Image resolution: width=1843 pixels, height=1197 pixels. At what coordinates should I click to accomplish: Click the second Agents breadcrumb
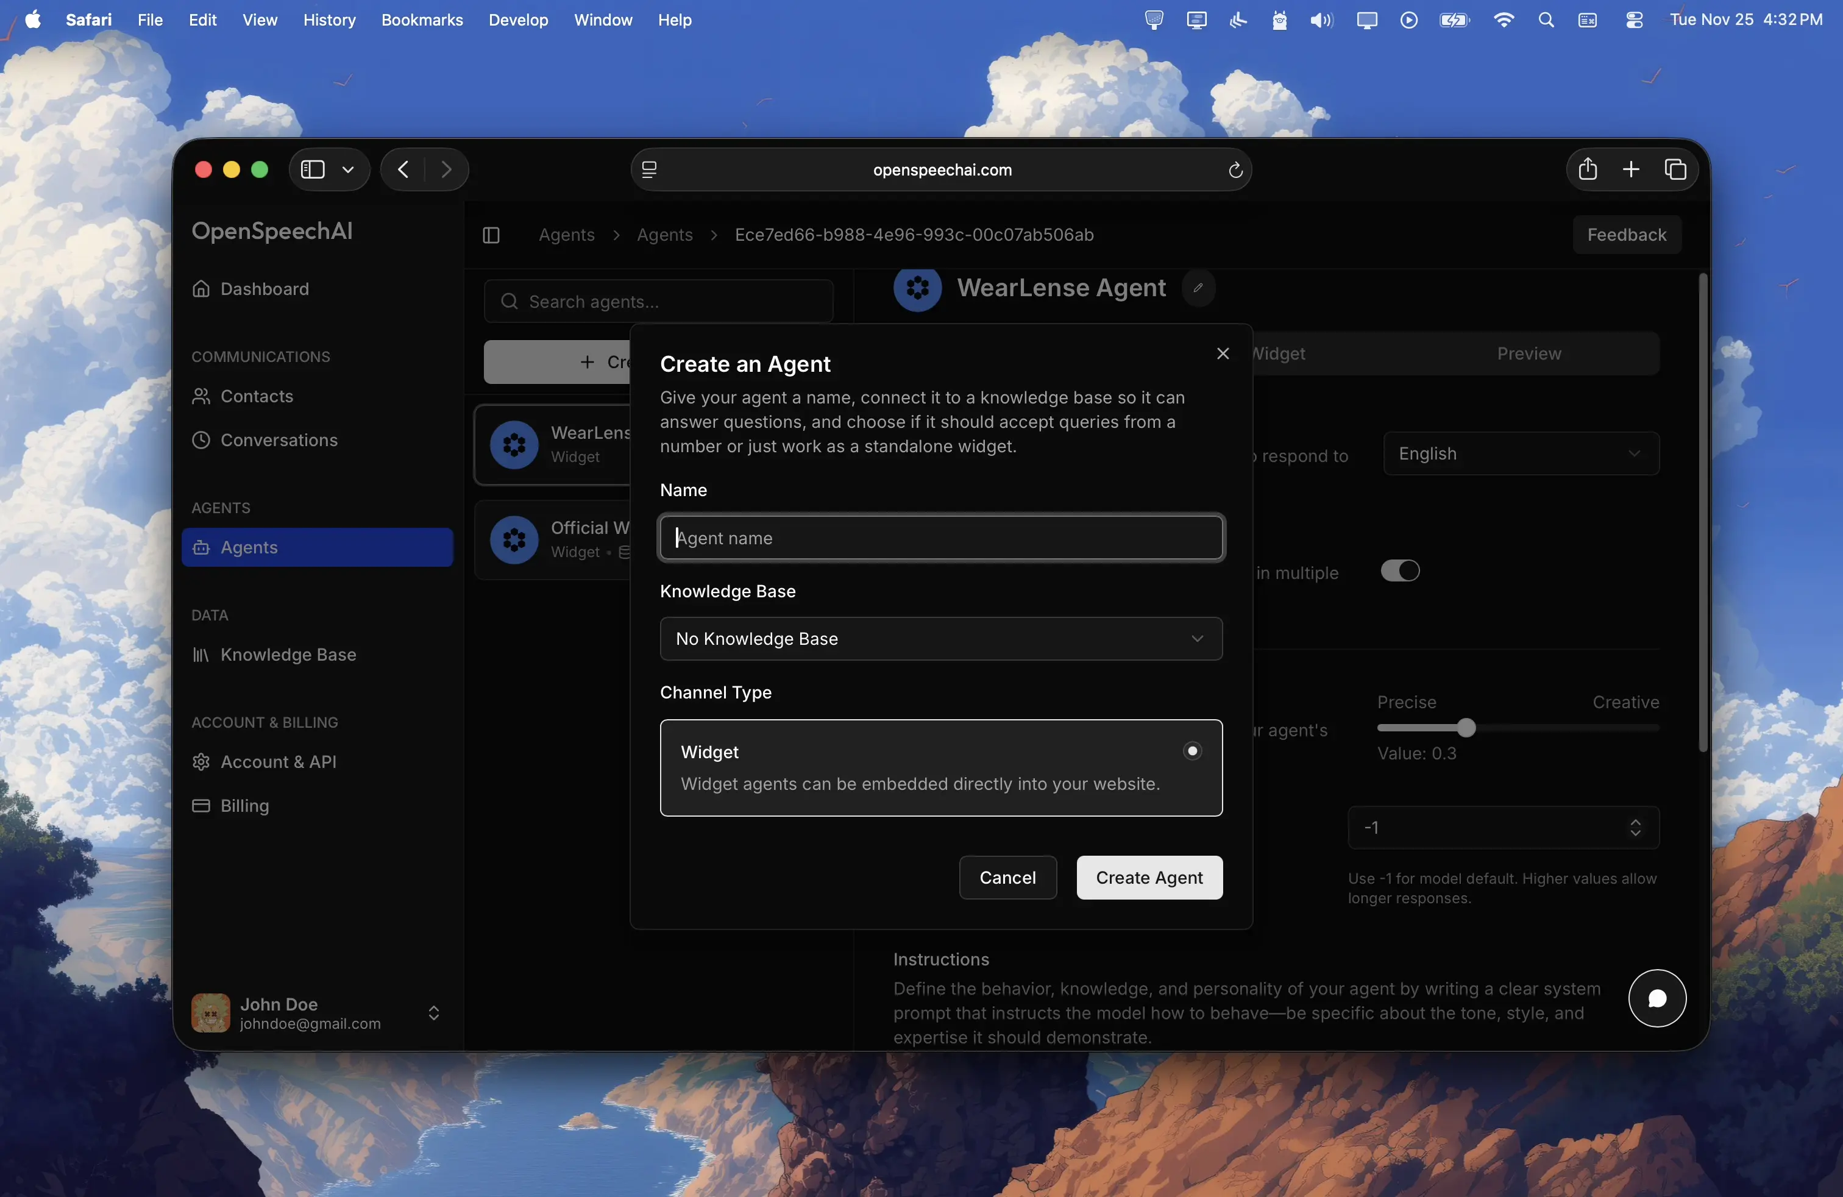pos(664,235)
